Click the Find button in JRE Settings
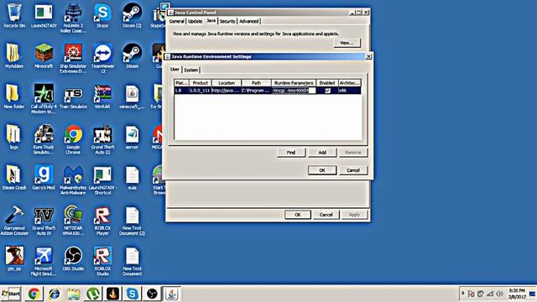This screenshot has height=302, width=537. click(x=291, y=153)
